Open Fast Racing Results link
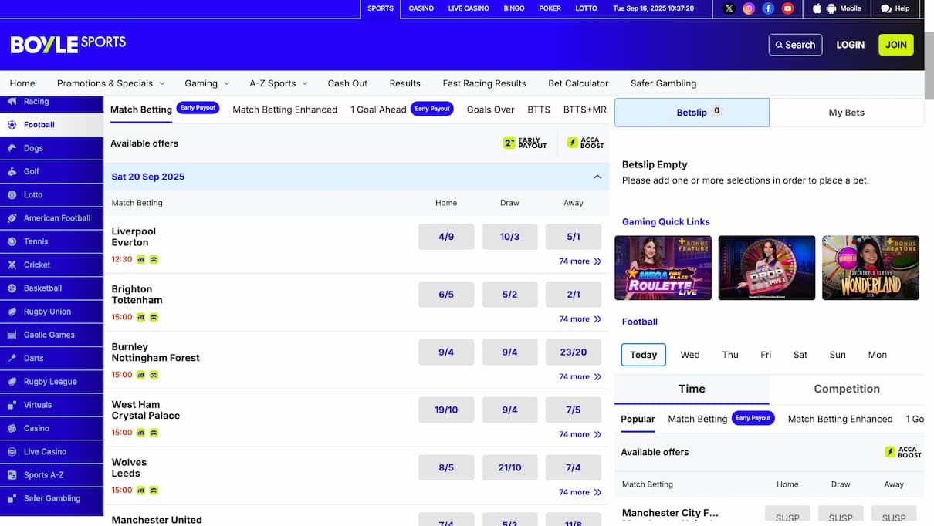 pyautogui.click(x=484, y=83)
